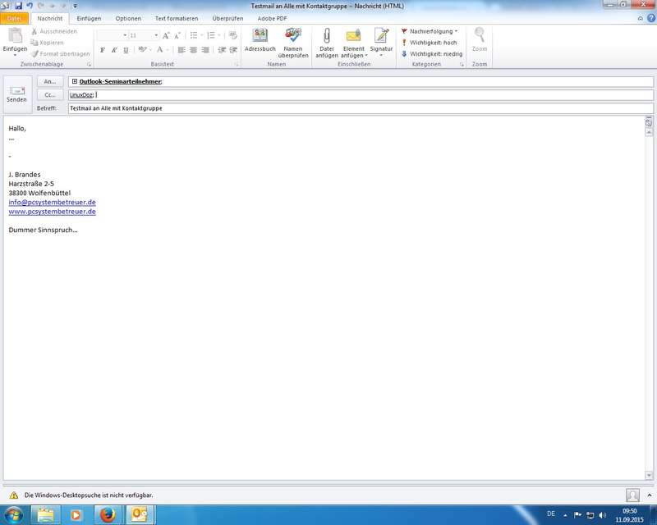The width and height of the screenshot is (657, 525).
Task: Open the info@pcsystembetreuer.de link
Action: tap(52, 203)
